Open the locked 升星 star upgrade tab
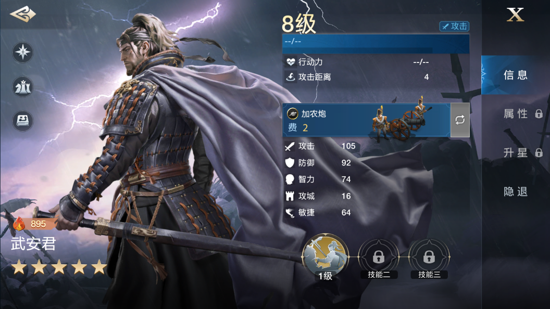Viewport: 550px width, 309px height. click(x=522, y=153)
